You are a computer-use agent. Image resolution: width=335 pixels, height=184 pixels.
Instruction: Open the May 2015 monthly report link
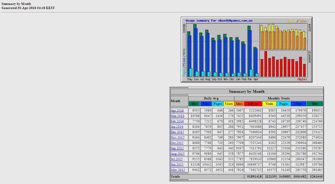coord(178,170)
